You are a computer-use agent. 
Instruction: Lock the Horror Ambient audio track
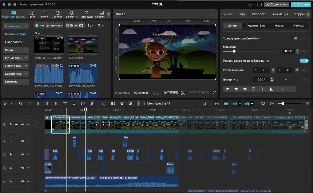pyautogui.click(x=11, y=181)
